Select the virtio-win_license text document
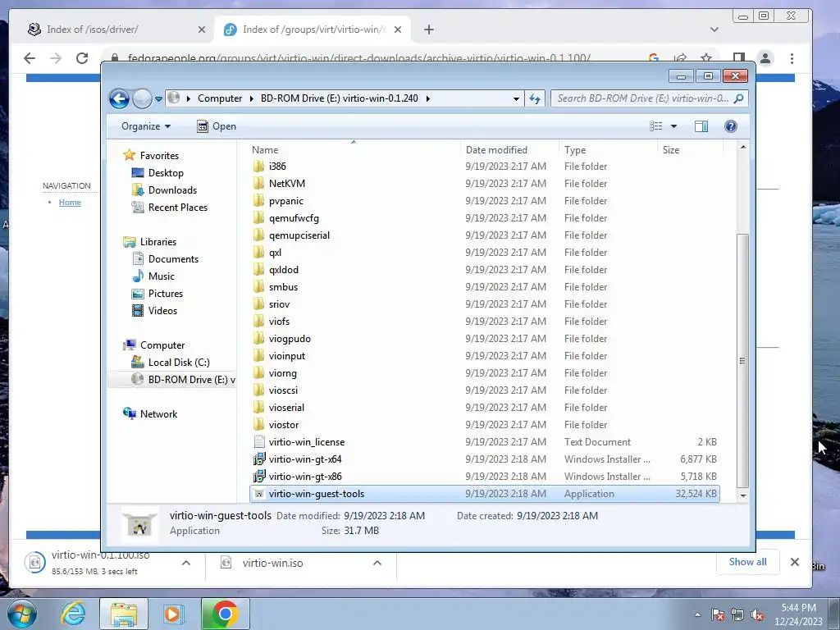840x630 pixels. click(x=307, y=442)
